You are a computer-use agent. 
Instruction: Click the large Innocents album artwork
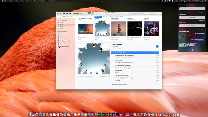click(x=94, y=59)
